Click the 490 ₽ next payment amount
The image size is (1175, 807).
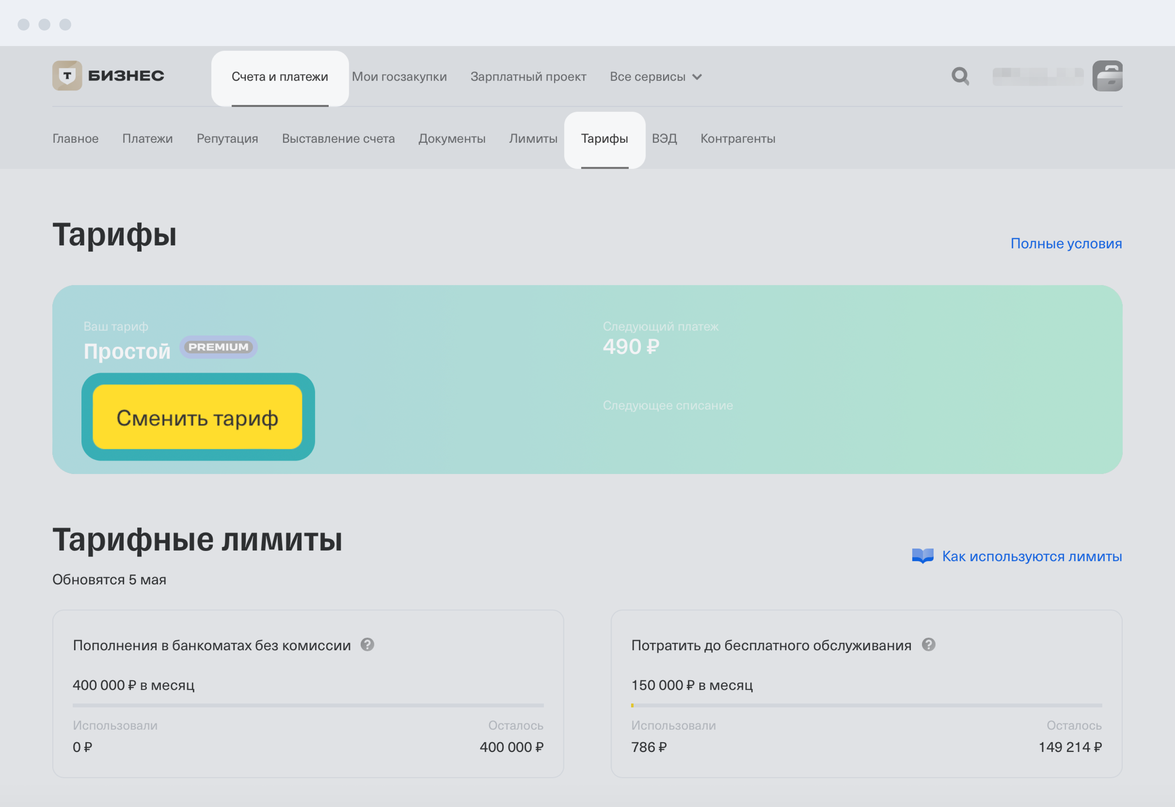click(631, 347)
